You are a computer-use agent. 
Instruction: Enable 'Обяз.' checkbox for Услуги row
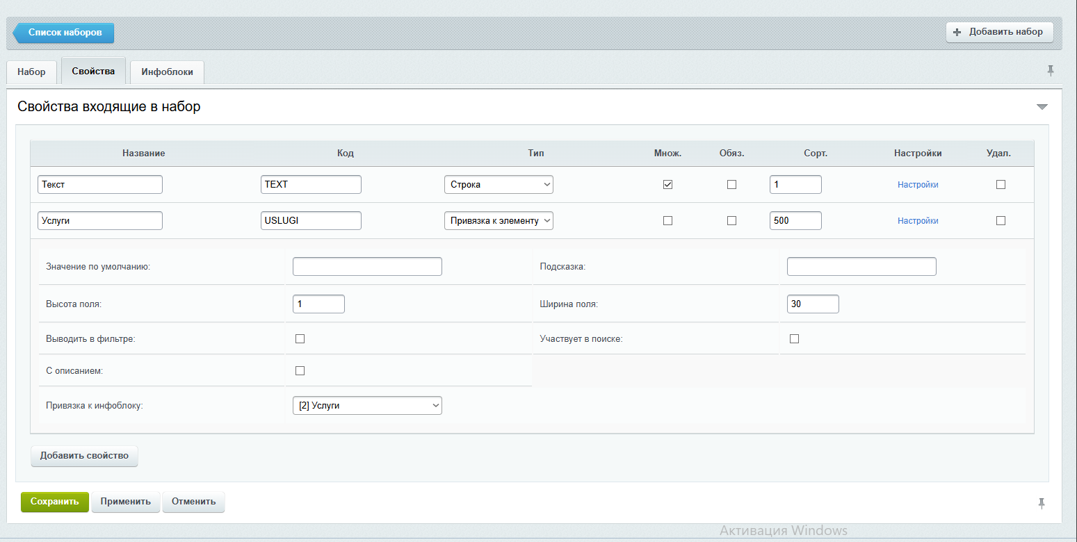(731, 221)
